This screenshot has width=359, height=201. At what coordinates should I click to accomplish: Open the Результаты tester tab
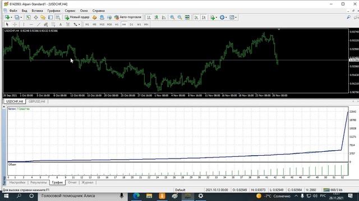click(x=39, y=183)
